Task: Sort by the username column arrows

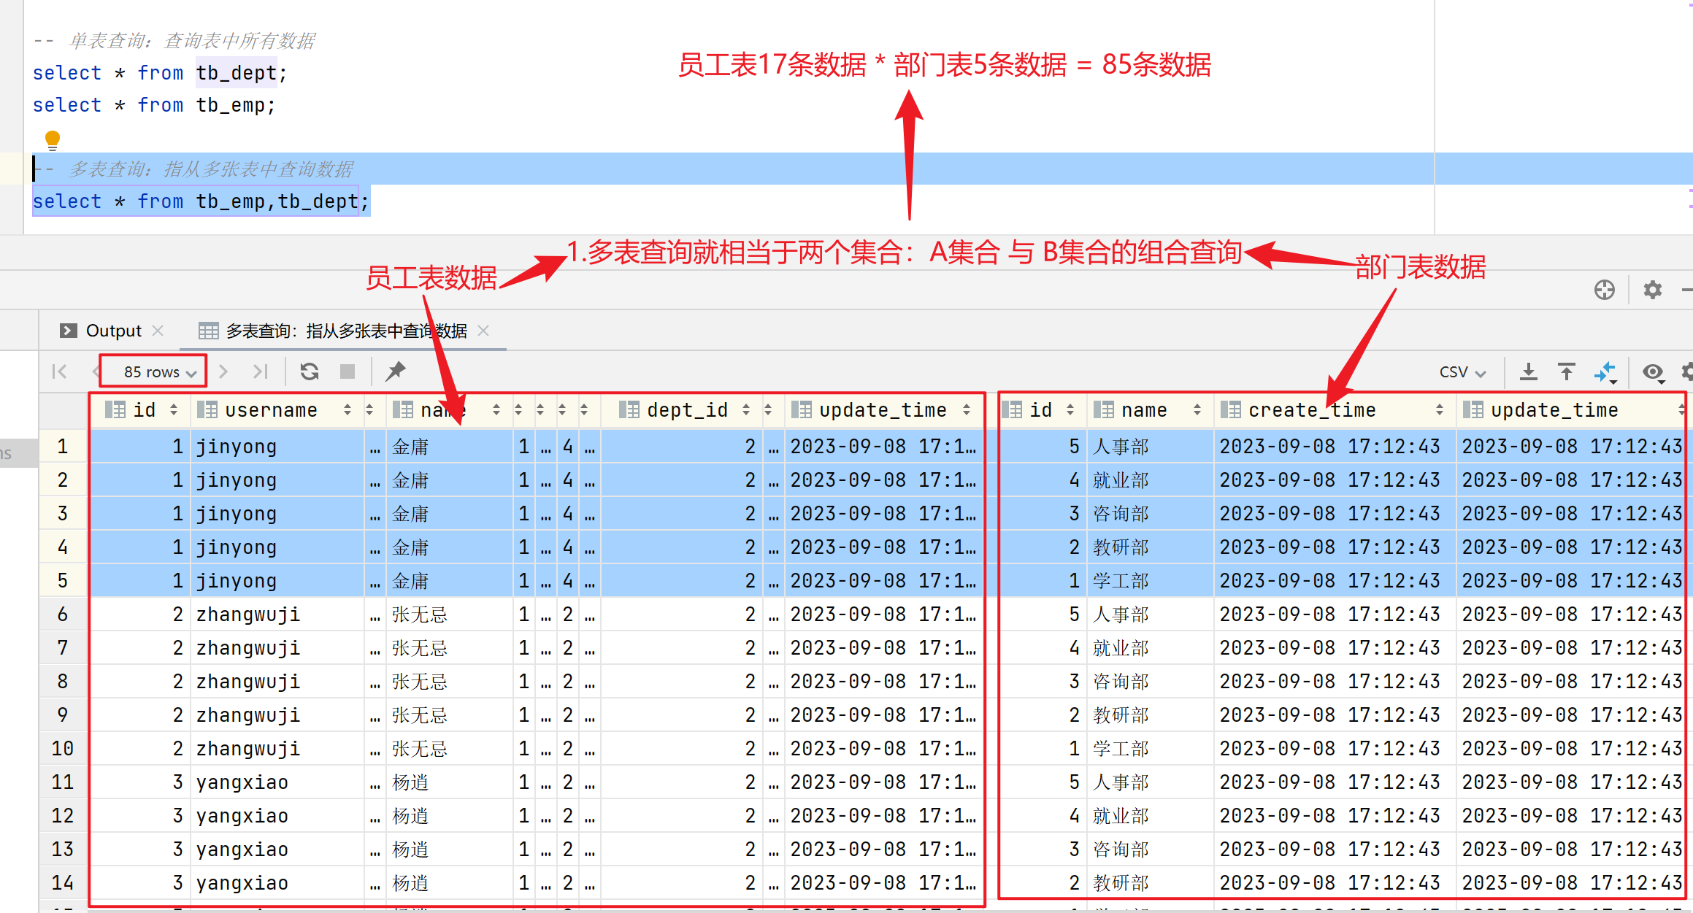Action: click(348, 410)
